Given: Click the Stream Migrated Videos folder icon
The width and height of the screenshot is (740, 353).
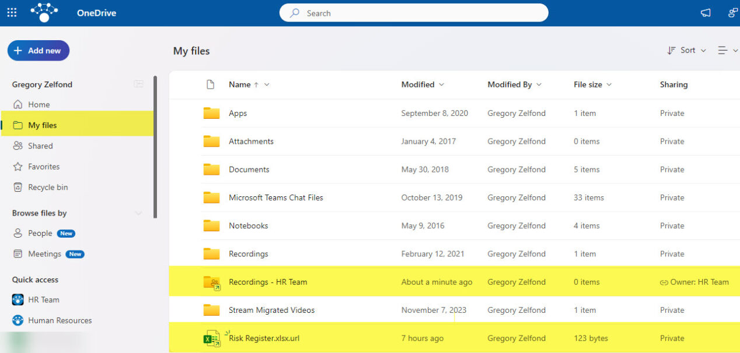Looking at the screenshot, I should click(211, 310).
